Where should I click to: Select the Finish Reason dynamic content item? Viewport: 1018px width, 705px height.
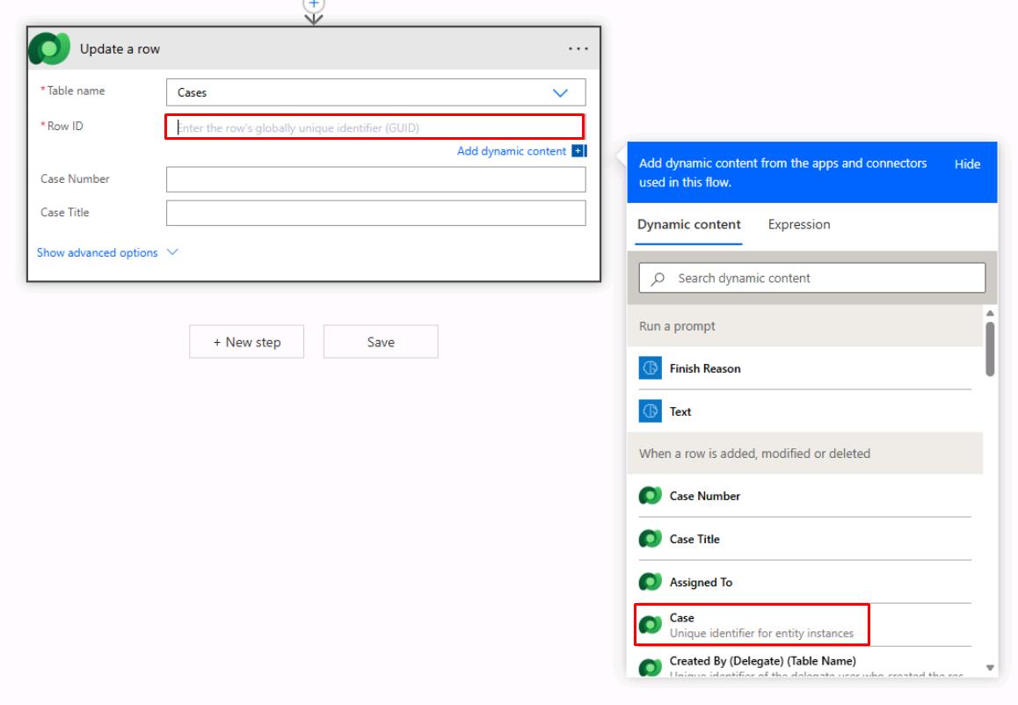[805, 368]
